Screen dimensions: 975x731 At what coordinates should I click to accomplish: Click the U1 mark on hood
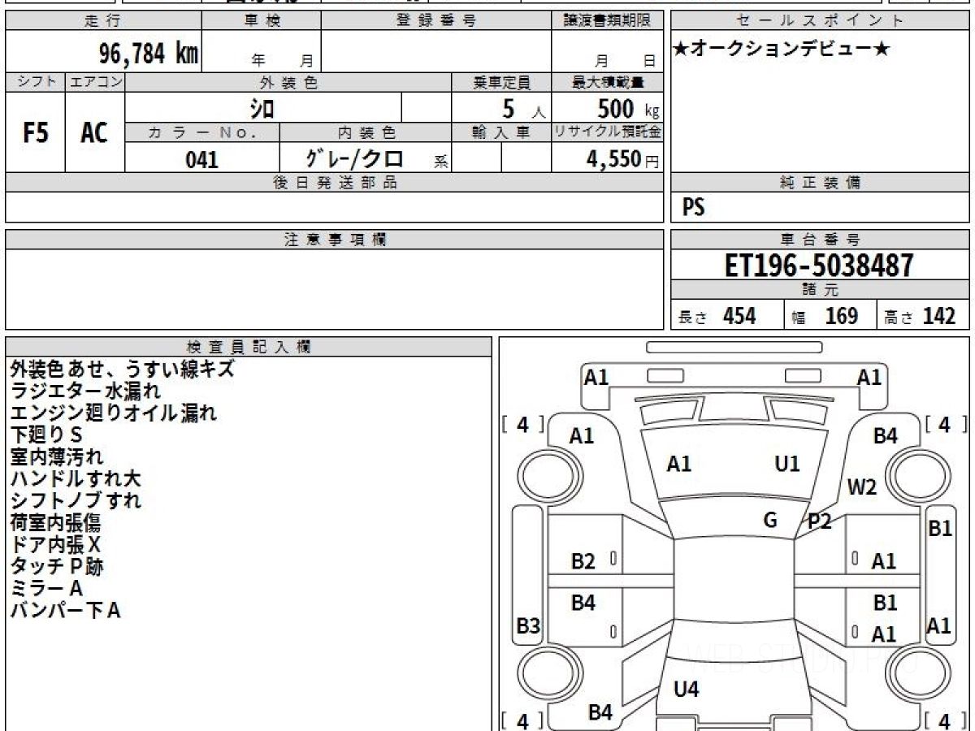pyautogui.click(x=787, y=464)
